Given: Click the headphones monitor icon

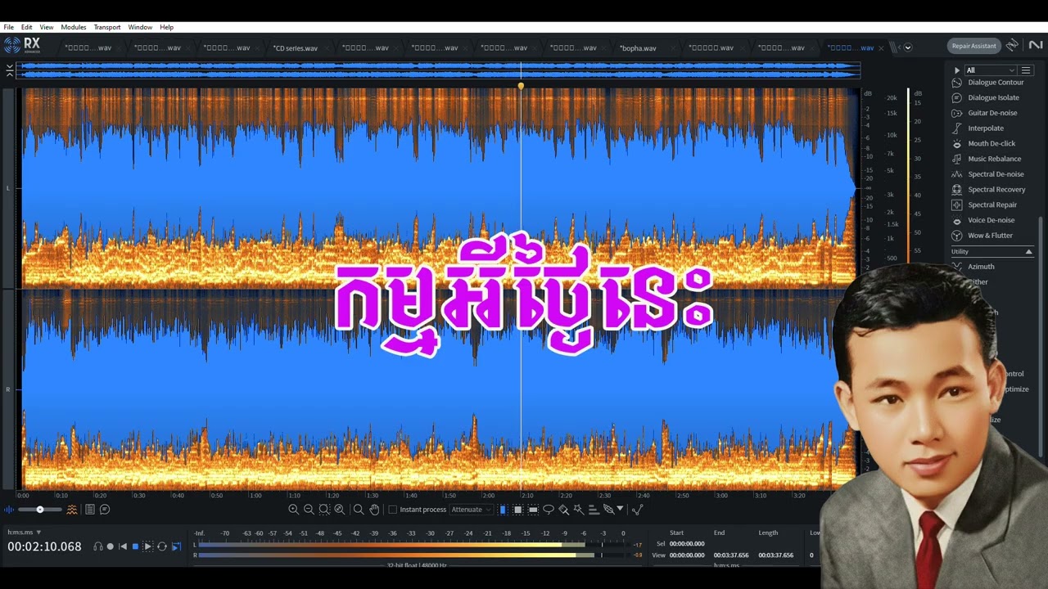Looking at the screenshot, I should tap(98, 546).
